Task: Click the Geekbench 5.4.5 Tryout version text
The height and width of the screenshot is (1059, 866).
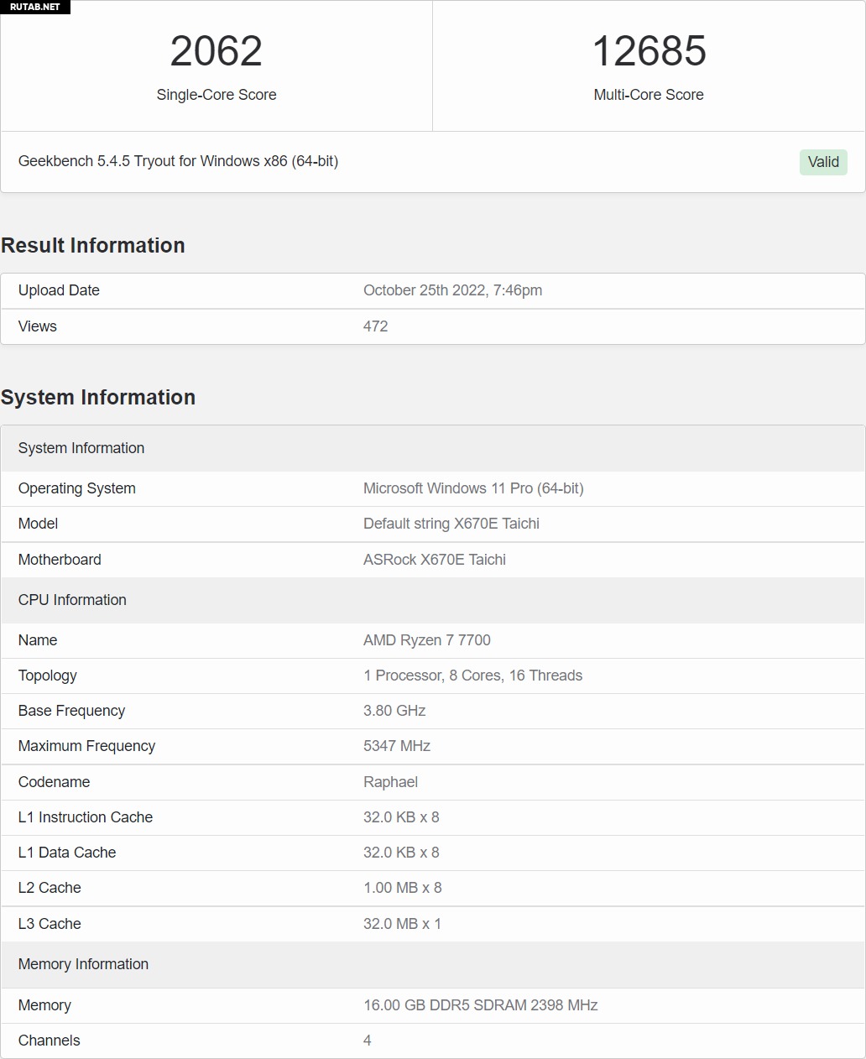Action: (178, 161)
